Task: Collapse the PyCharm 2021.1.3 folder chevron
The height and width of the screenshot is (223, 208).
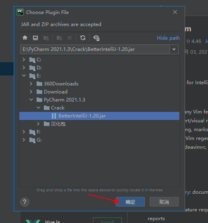Action: 31,99
